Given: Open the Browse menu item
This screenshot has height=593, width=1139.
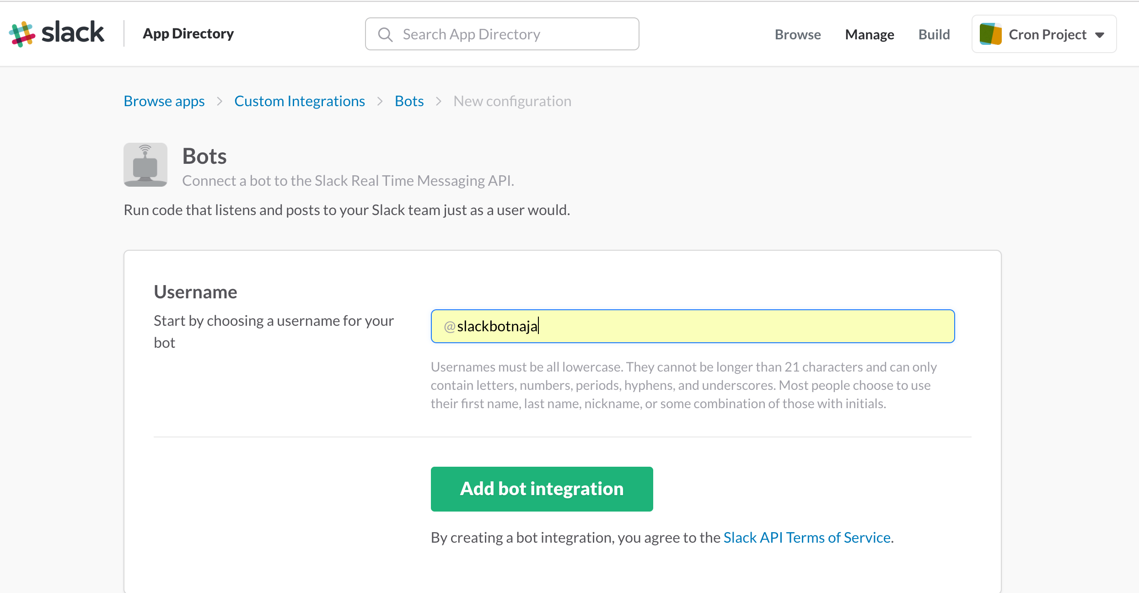Looking at the screenshot, I should tap(797, 34).
